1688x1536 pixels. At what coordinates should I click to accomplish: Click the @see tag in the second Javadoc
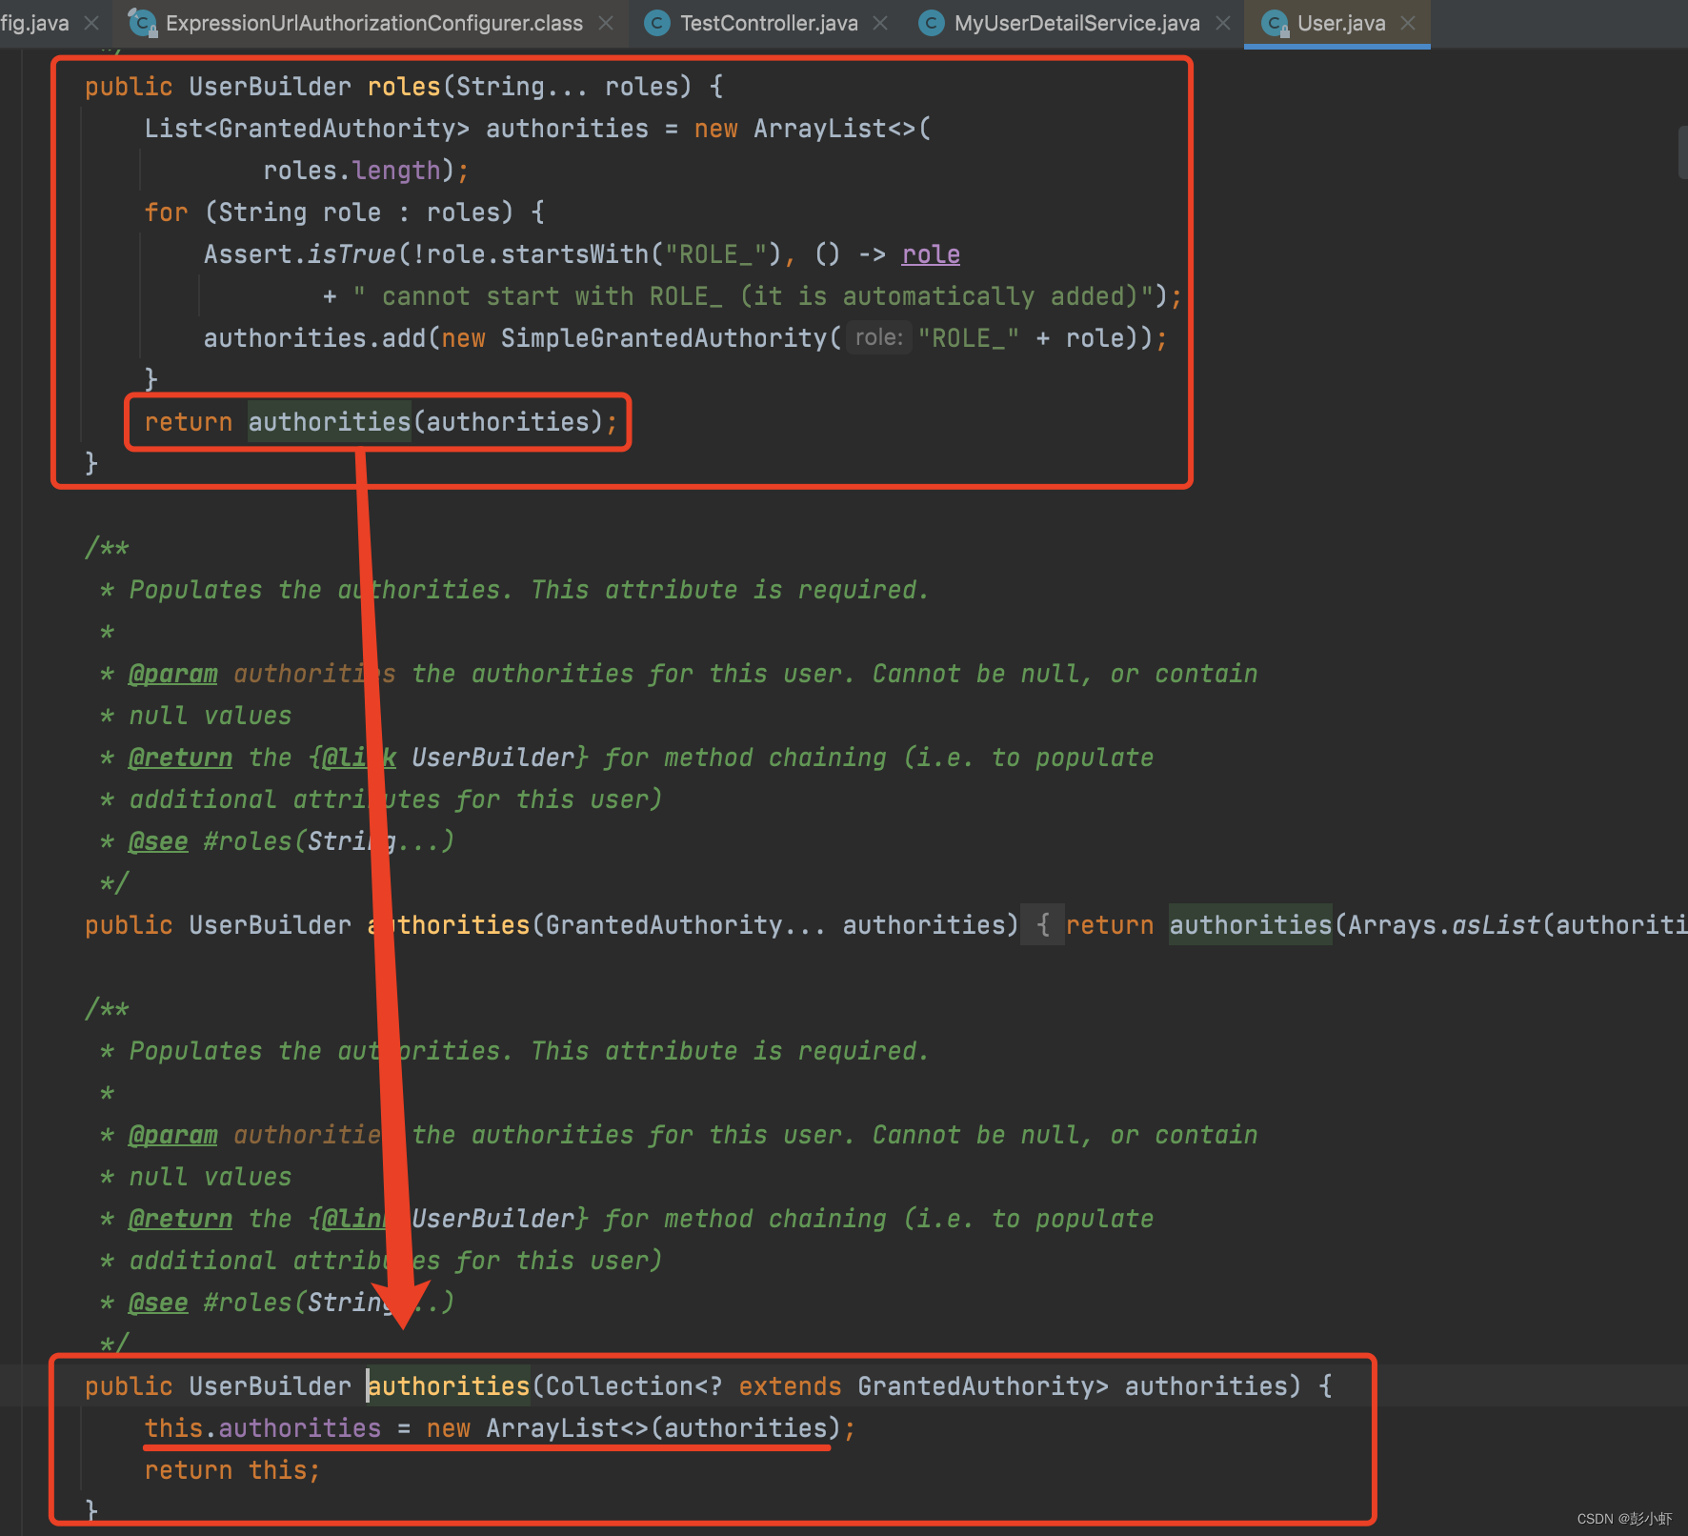[x=158, y=1303]
